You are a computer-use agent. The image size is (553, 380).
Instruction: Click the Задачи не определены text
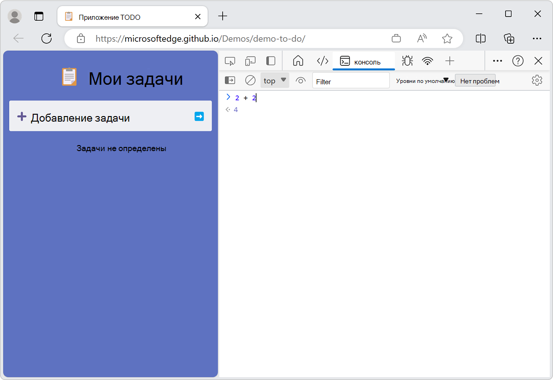coord(121,148)
